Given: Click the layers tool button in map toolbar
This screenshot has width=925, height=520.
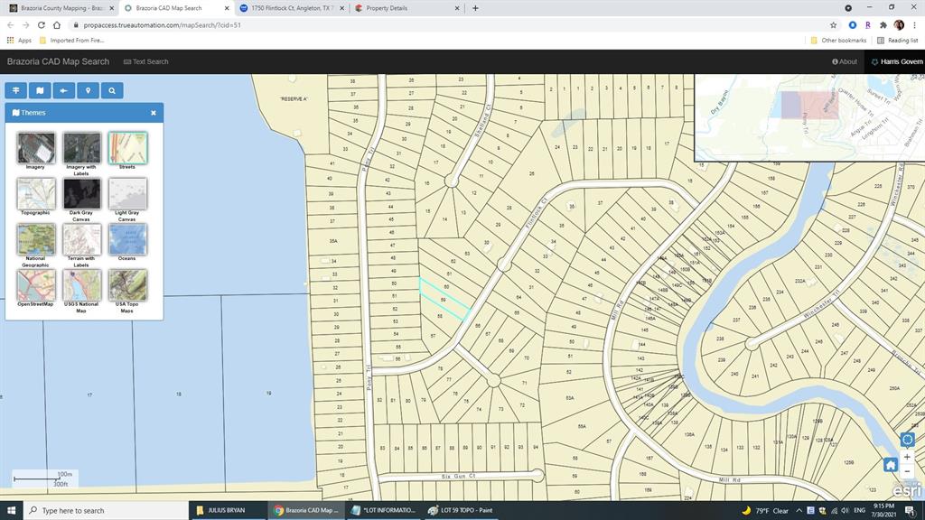Looking at the screenshot, I should click(16, 90).
